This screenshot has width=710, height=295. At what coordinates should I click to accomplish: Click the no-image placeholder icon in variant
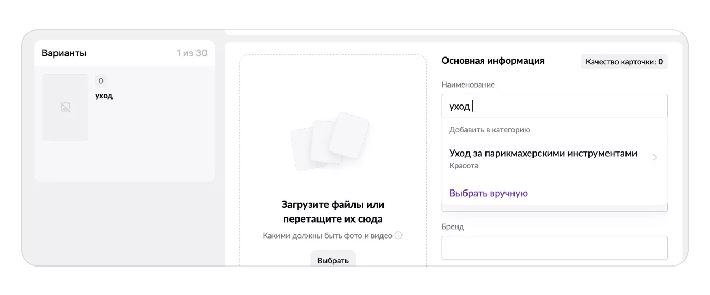[x=66, y=108]
